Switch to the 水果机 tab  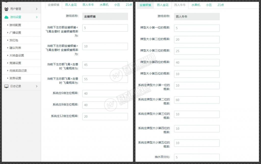click(104, 4)
